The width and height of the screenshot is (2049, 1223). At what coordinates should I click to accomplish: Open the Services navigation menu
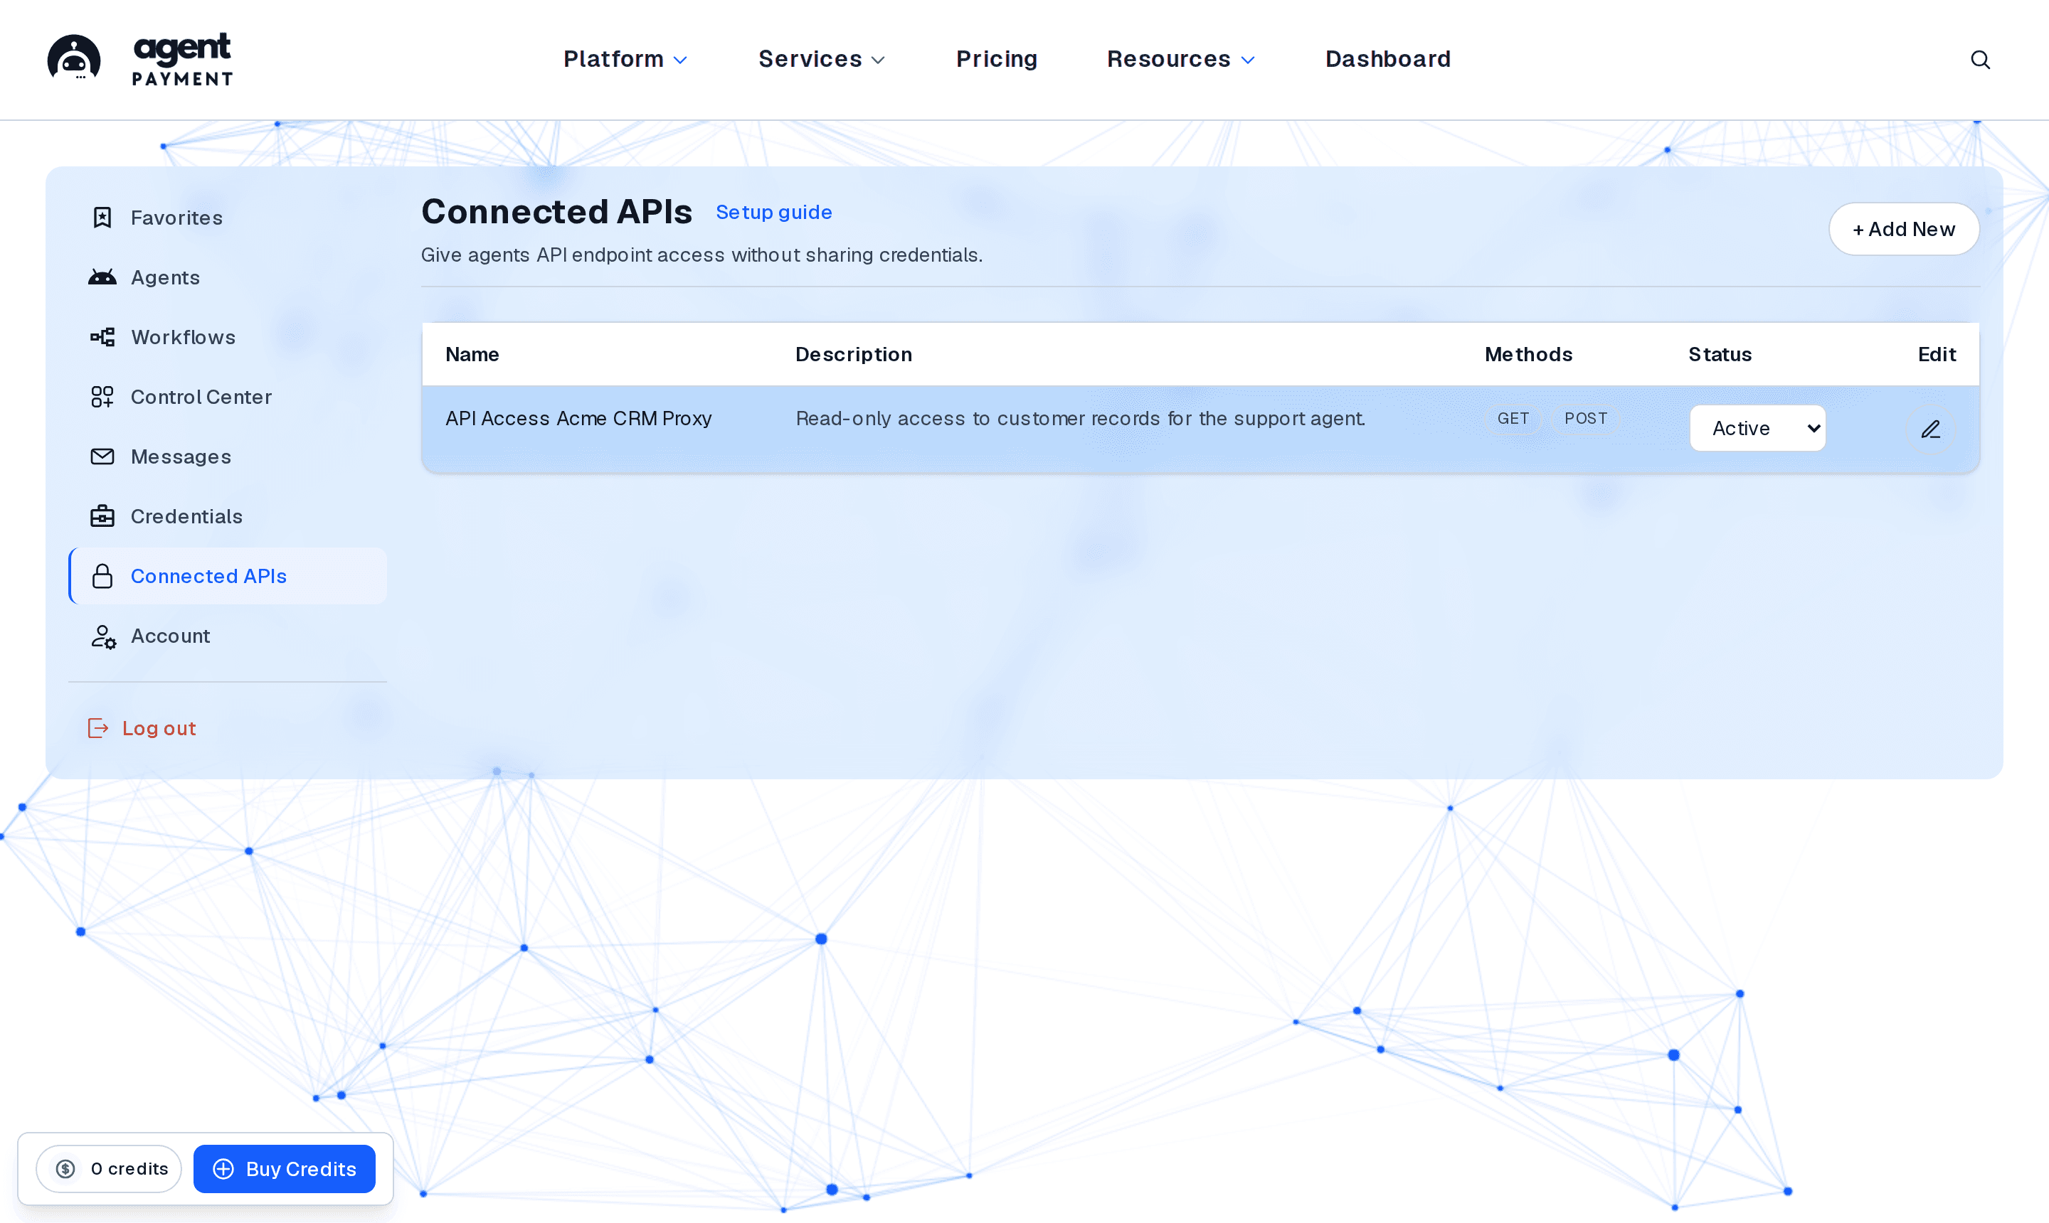coord(821,59)
